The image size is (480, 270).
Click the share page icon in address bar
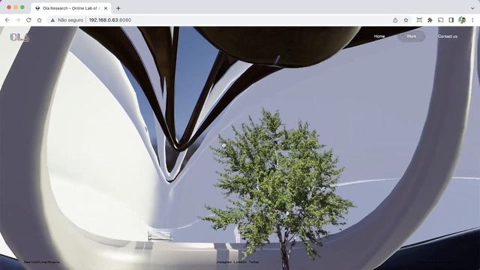[x=395, y=20]
